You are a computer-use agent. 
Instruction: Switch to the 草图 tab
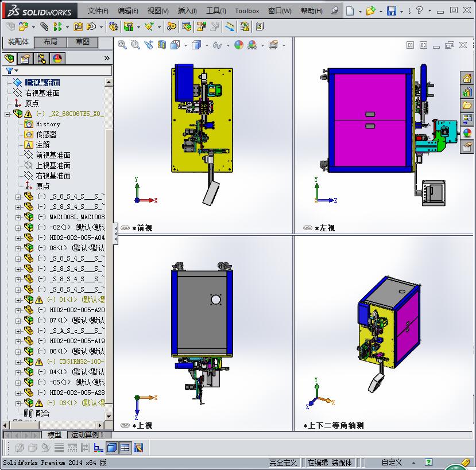(x=83, y=42)
